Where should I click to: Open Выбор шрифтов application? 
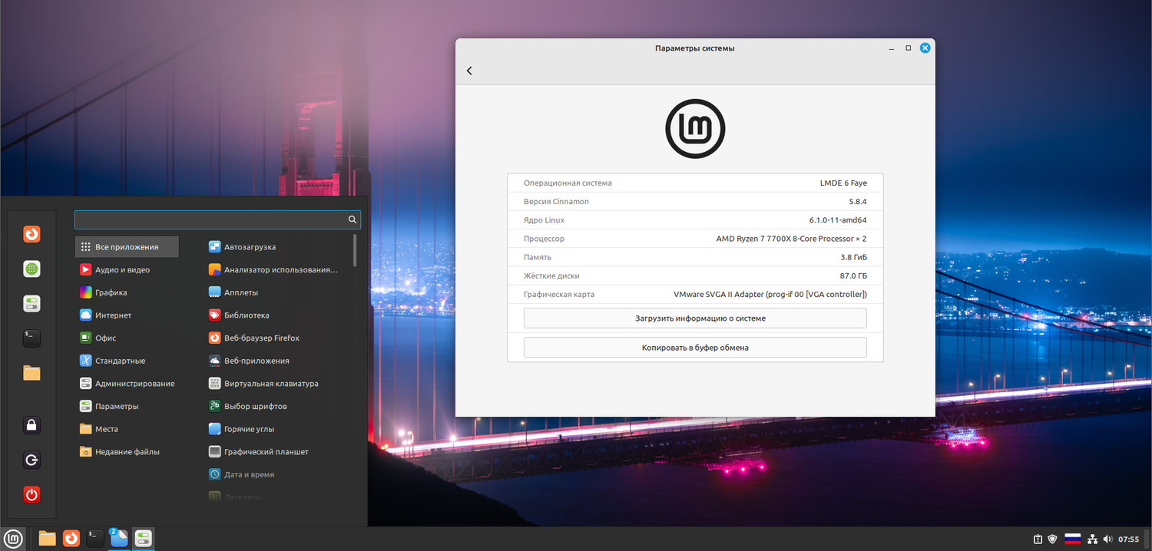pyautogui.click(x=273, y=406)
